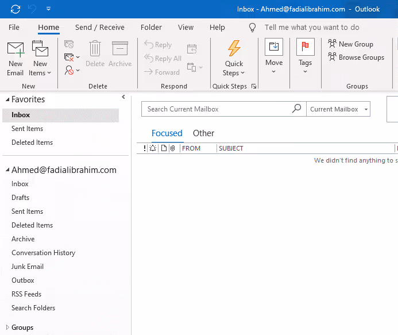398x335 pixels.
Task: Click the Delete trash can button
Action: click(x=95, y=54)
